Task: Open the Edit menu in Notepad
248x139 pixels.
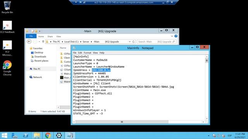Action: pyautogui.click(x=80, y=53)
